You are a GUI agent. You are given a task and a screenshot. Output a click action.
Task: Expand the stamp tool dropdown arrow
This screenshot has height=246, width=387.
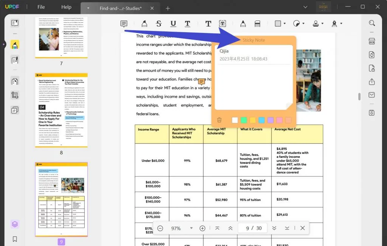(322, 23)
